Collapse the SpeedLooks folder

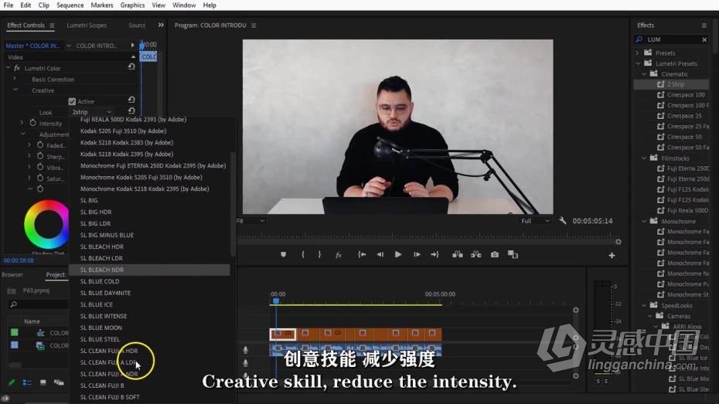coord(644,305)
